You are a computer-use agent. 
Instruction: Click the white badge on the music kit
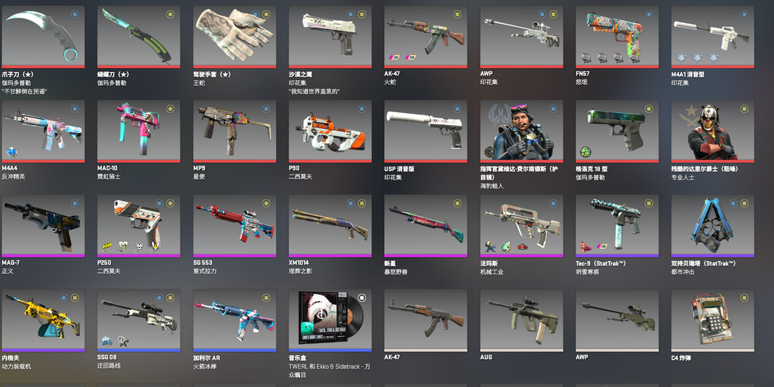pos(362,298)
